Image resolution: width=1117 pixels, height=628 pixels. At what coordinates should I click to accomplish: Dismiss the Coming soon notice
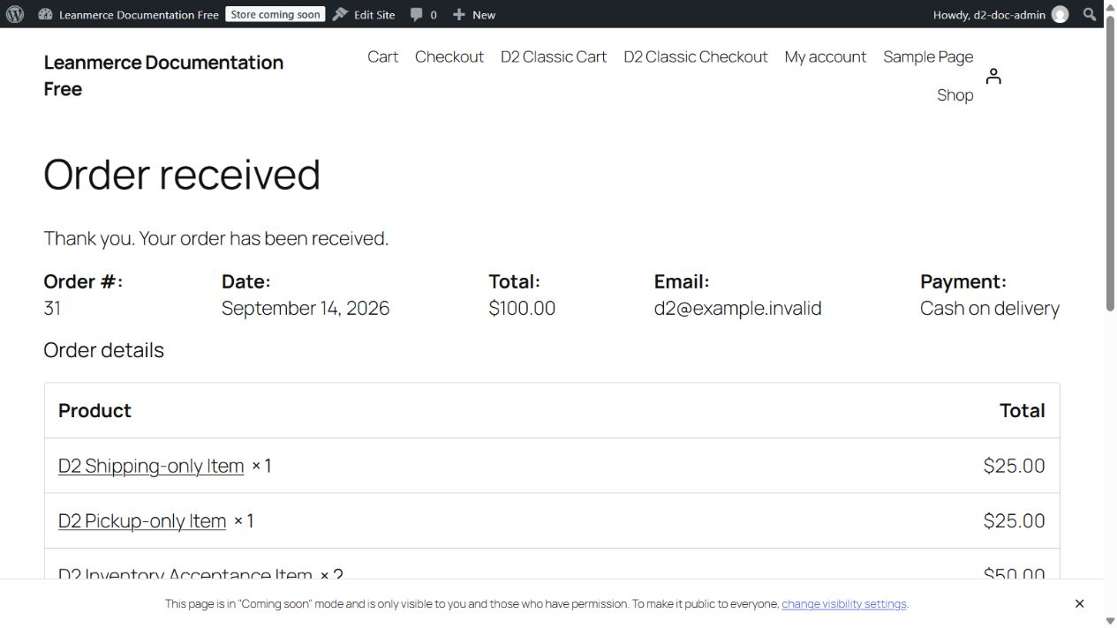1079,603
